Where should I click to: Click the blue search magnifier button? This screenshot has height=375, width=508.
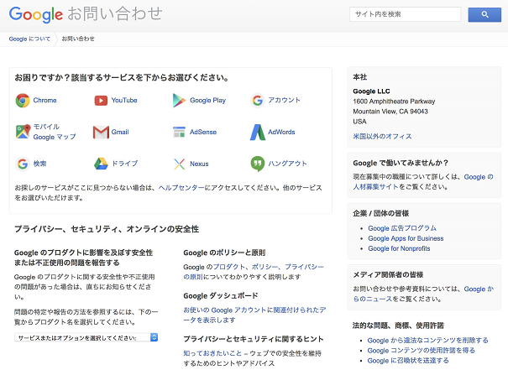[484, 14]
